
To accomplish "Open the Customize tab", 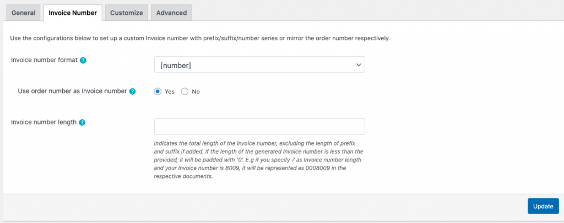I will click(x=126, y=13).
